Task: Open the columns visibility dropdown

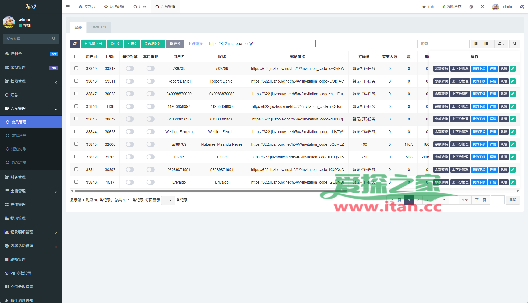Action: pyautogui.click(x=488, y=44)
